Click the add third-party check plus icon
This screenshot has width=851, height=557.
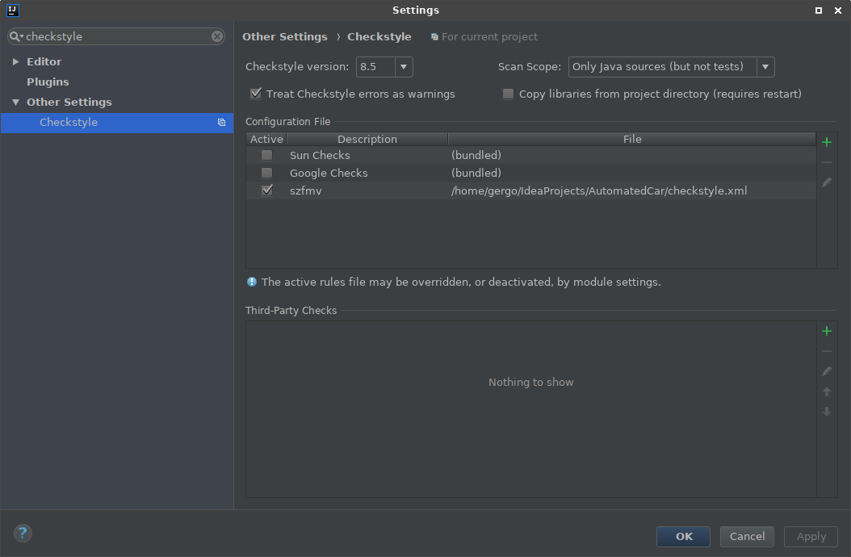[826, 331]
